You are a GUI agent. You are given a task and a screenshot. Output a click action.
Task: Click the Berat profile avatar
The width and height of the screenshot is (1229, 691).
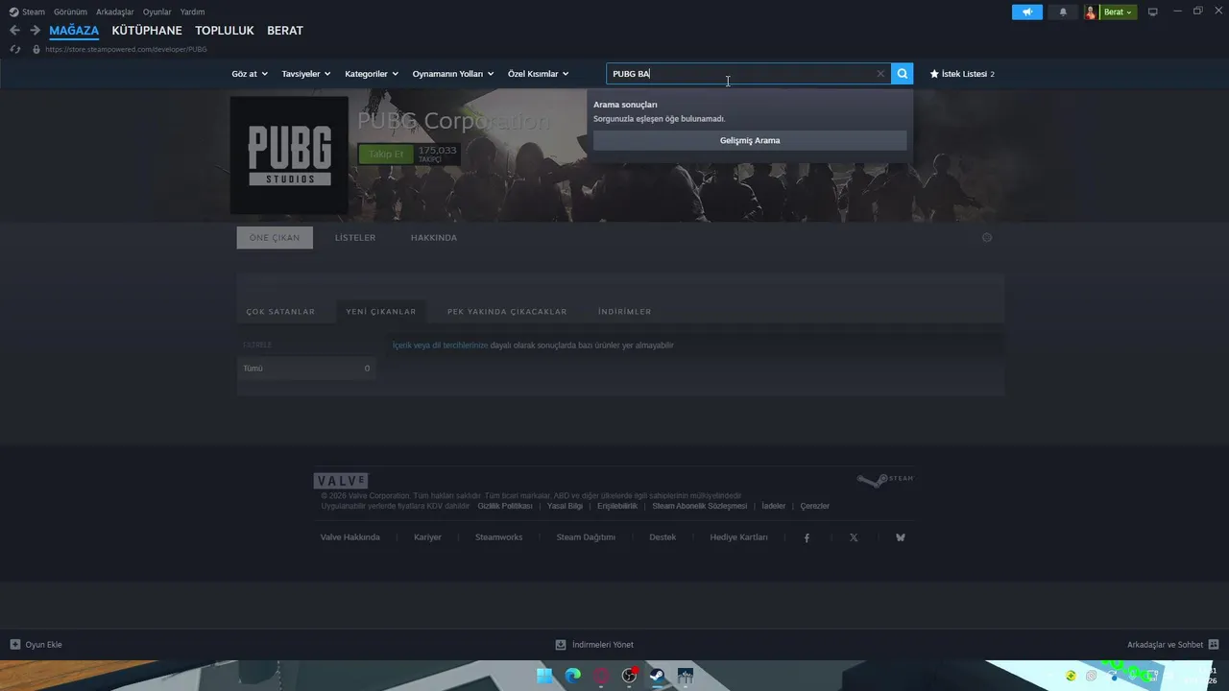click(1091, 12)
